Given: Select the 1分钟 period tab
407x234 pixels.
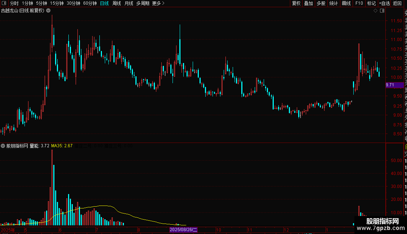Looking at the screenshot, I should pyautogui.click(x=27, y=3).
